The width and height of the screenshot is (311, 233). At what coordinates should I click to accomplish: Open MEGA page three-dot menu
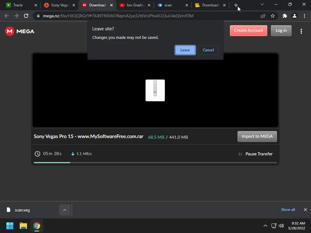[301, 31]
